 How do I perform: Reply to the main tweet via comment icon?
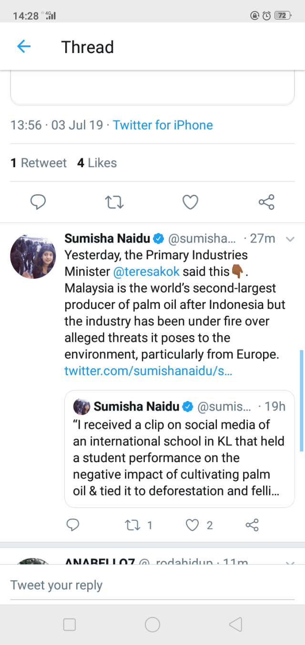click(38, 202)
